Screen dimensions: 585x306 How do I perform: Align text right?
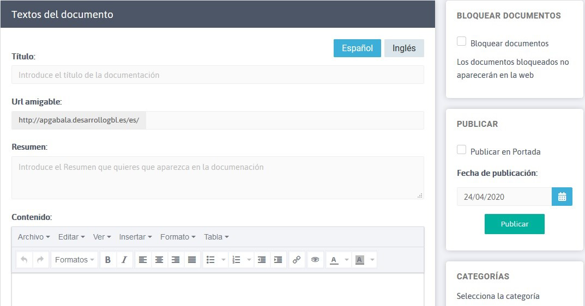click(176, 260)
